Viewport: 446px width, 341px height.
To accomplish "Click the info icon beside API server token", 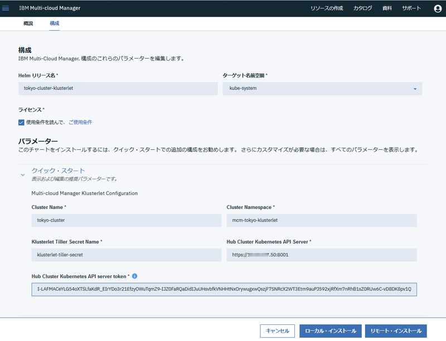I will click(x=134, y=276).
